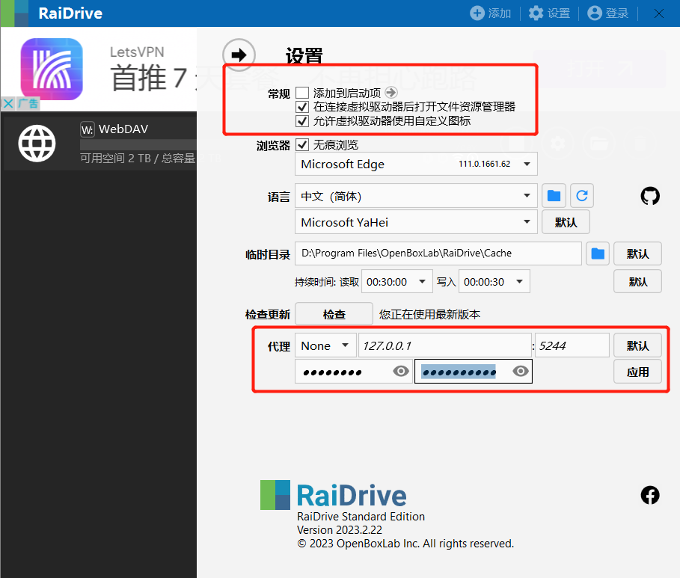Click the W: drive letter icon
This screenshot has height=578, width=680.
click(x=88, y=129)
